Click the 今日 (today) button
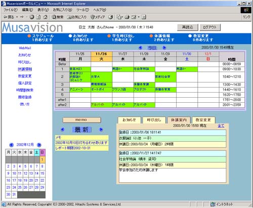Image resolution: width=253 pixels, height=208 pixels. [152, 48]
